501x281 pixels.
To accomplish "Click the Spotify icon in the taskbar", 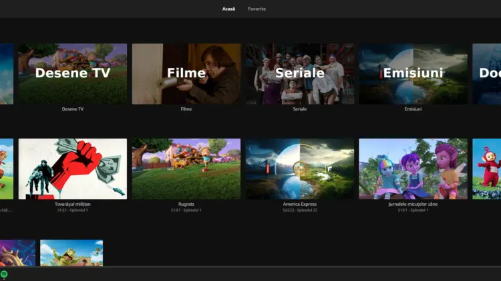I will click(x=4, y=274).
